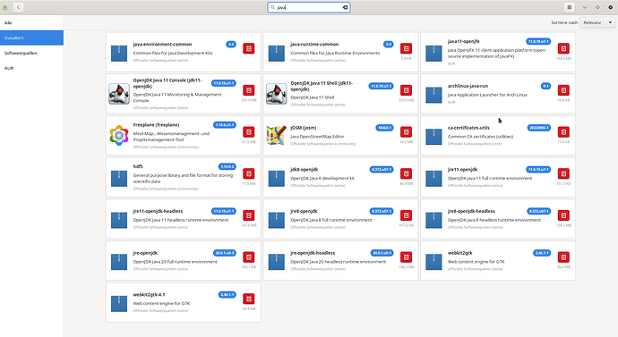Click the remove button for JOSM

[406, 131]
